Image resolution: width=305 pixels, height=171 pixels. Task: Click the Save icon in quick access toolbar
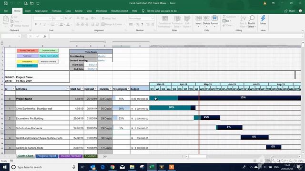click(x=6, y=3)
